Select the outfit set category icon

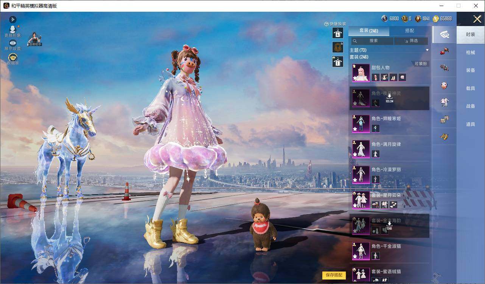444,102
